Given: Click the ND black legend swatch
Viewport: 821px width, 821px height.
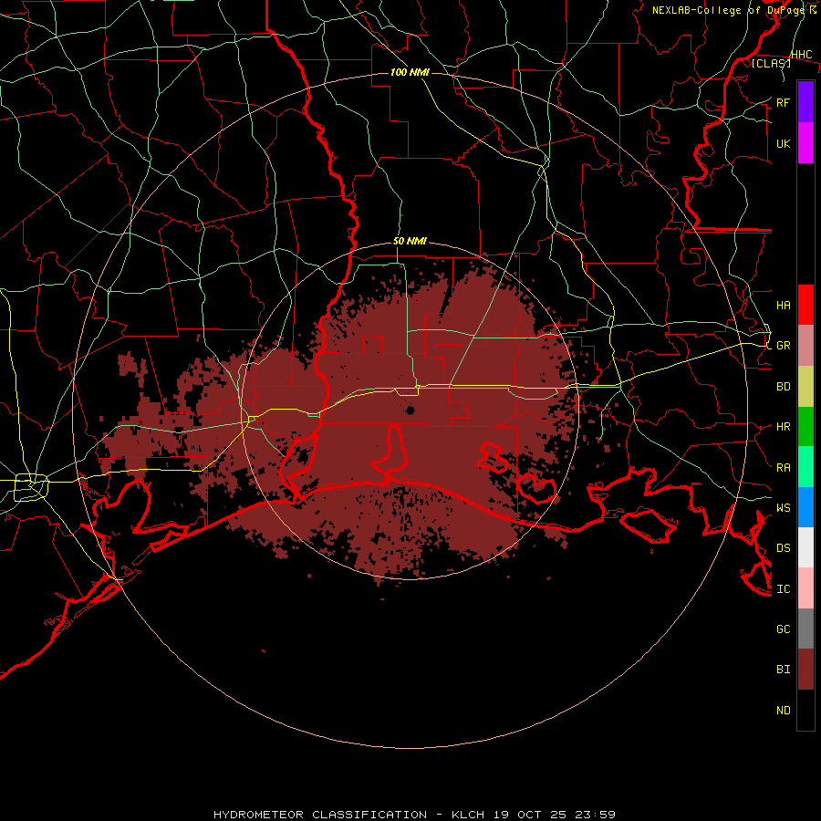Looking at the screenshot, I should pos(805,710).
